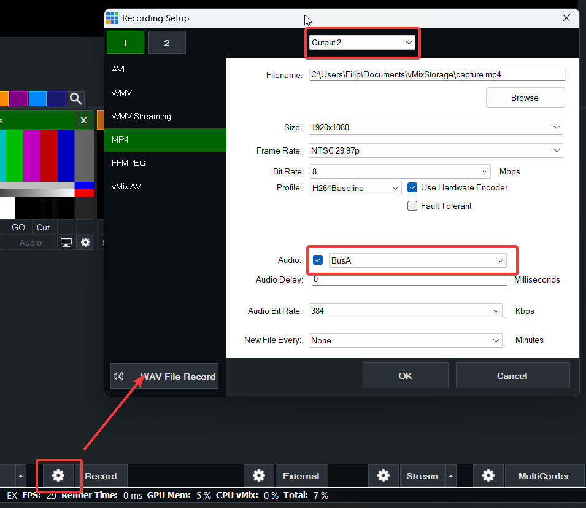The image size is (586, 508).
Task: Confirm with the OK button
Action: click(x=405, y=375)
